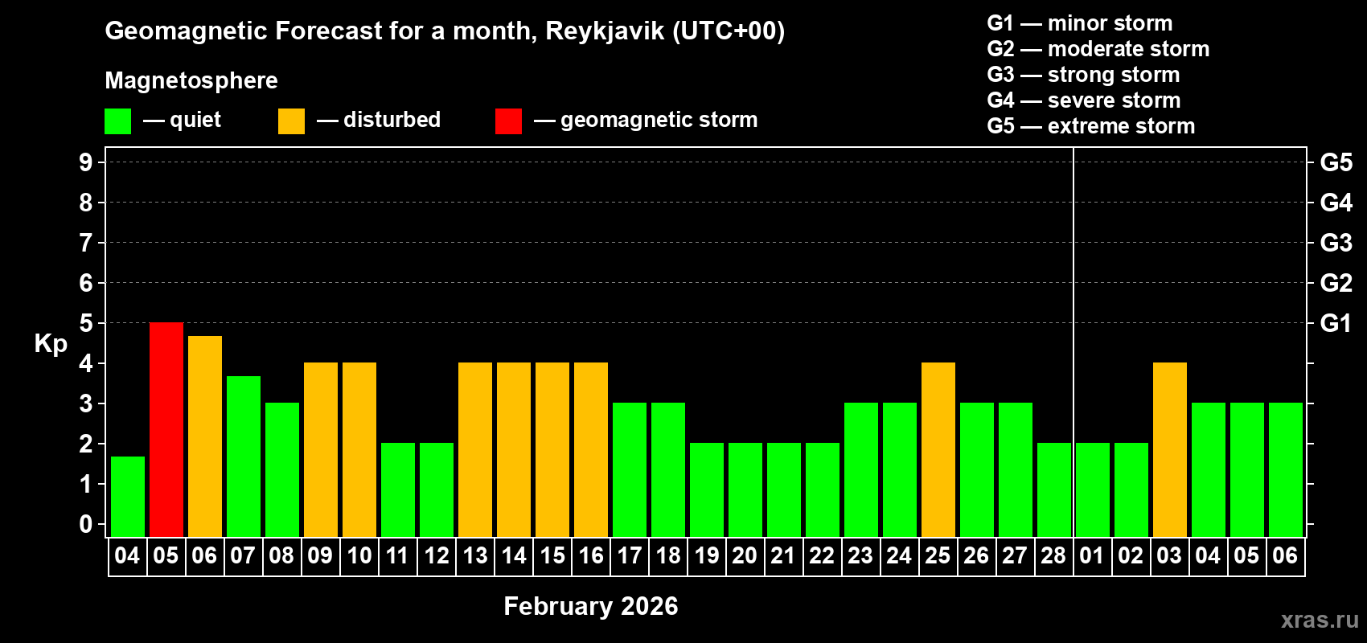Click the date label 04 at chart start
The height and width of the screenshot is (643, 1367).
point(127,556)
